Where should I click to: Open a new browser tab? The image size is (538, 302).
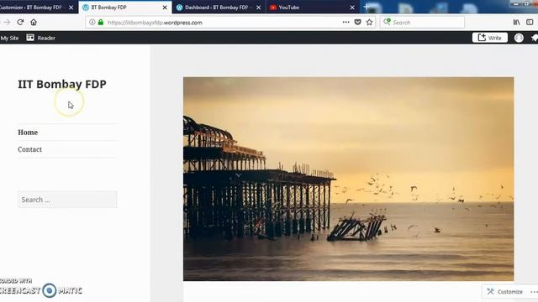(367, 7)
